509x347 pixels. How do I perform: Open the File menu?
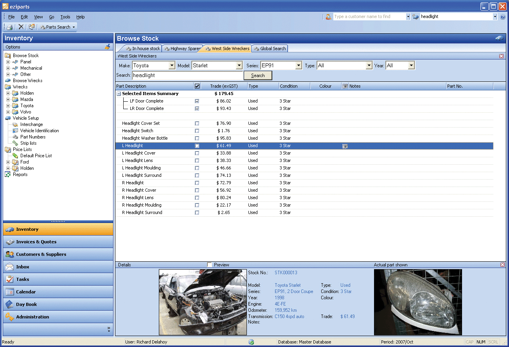pos(11,17)
